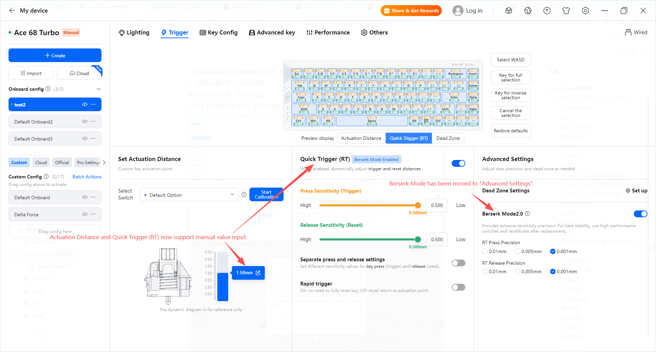This screenshot has width=656, height=352.
Task: Open Batch Actions link
Action: 87,177
